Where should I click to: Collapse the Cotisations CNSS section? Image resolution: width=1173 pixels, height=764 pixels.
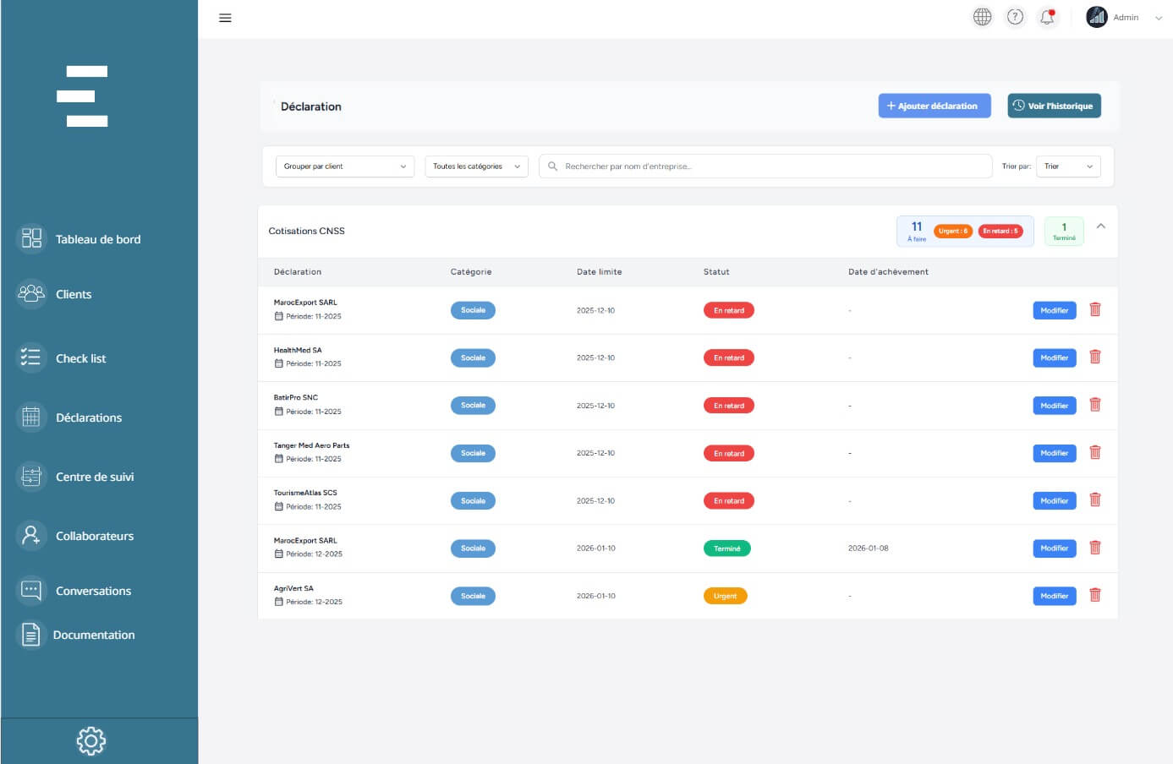tap(1100, 226)
